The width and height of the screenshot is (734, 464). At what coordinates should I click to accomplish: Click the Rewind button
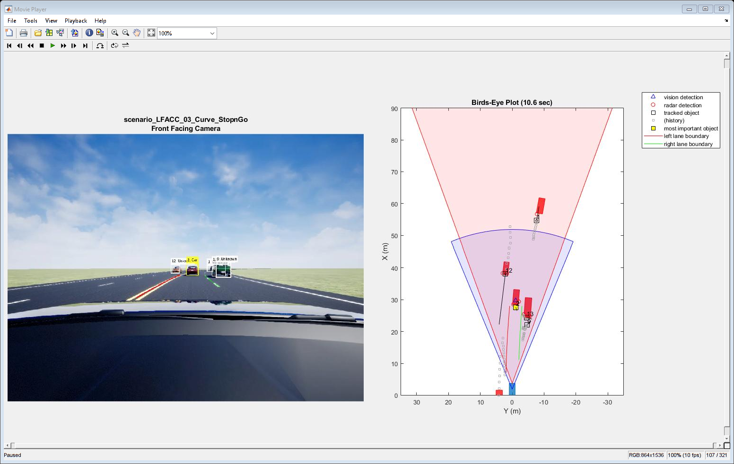tap(31, 45)
